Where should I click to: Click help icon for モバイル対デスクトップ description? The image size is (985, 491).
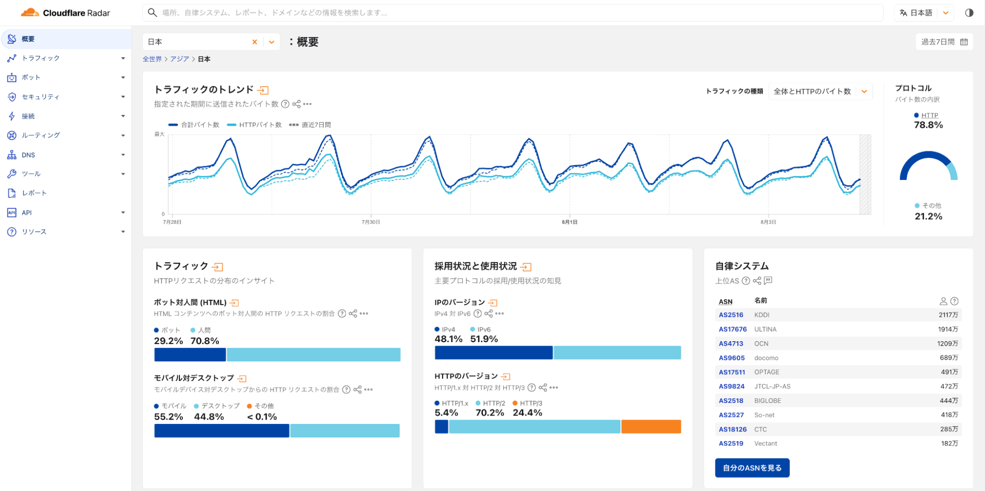click(x=346, y=389)
